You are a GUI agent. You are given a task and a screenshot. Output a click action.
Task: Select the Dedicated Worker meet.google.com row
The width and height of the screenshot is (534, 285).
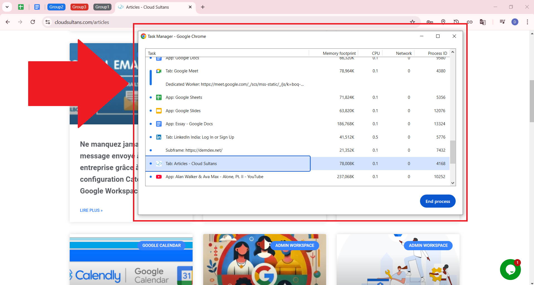[297, 84]
